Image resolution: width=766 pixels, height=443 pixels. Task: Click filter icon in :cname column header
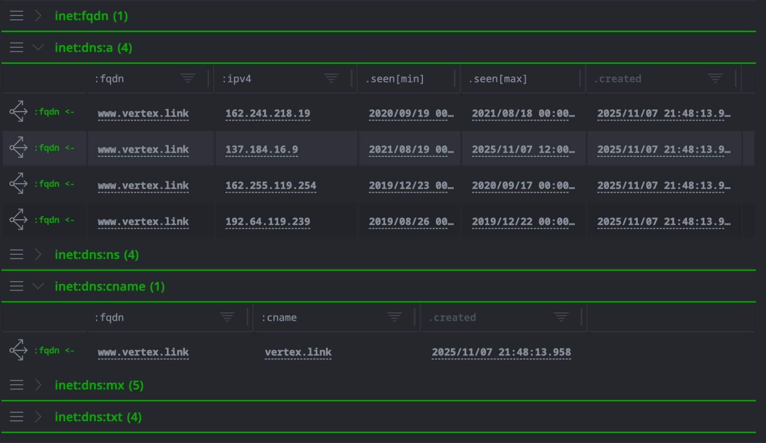click(394, 317)
